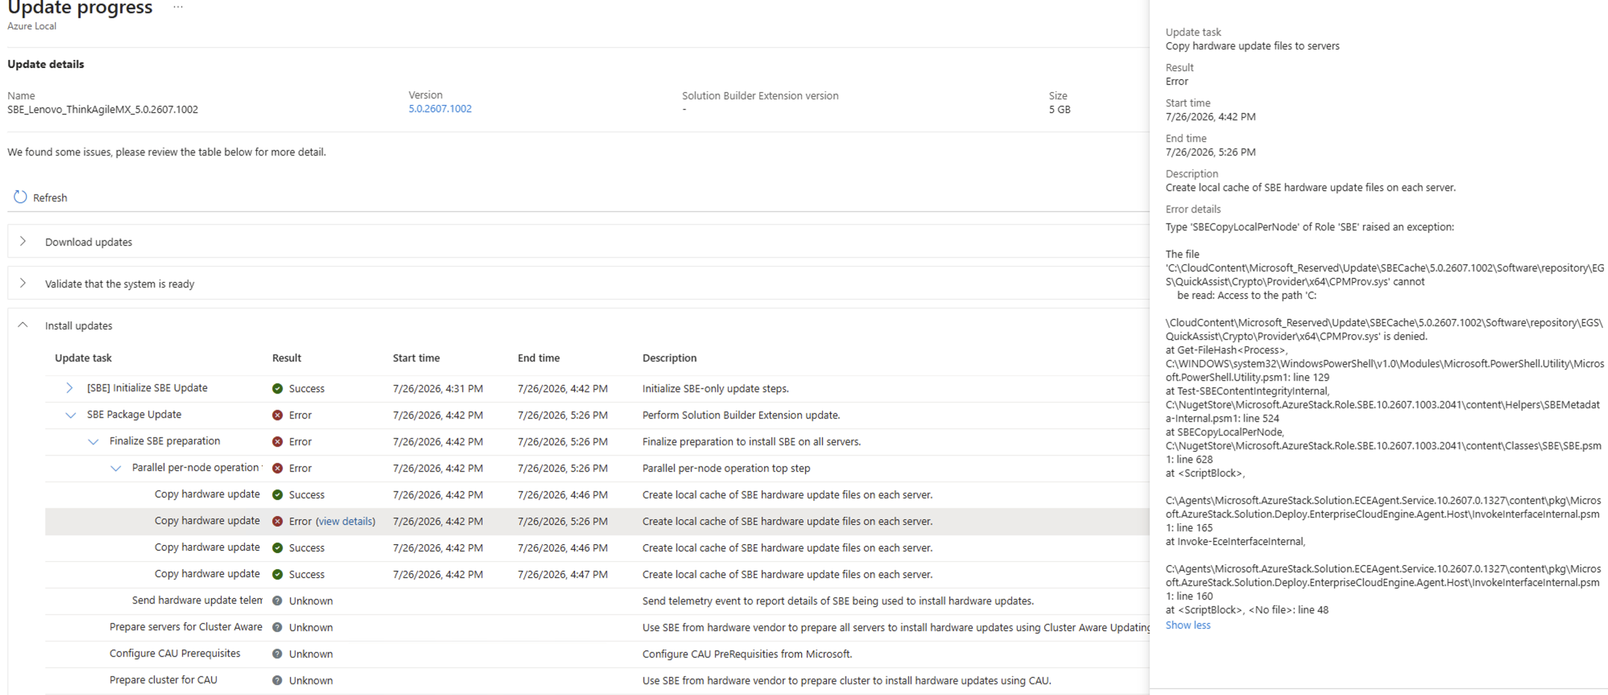Image resolution: width=1608 pixels, height=695 pixels.
Task: Click 'We found some issues' message
Action: [x=167, y=152]
